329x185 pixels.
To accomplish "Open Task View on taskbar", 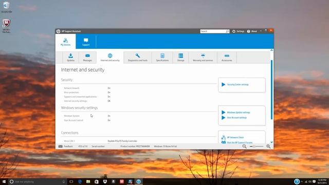I will (x=71, y=181).
